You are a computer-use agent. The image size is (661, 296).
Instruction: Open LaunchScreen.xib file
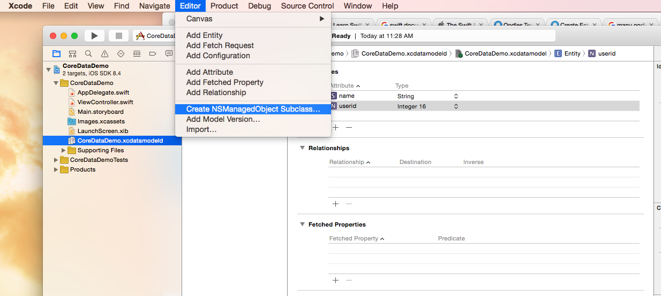(x=103, y=131)
